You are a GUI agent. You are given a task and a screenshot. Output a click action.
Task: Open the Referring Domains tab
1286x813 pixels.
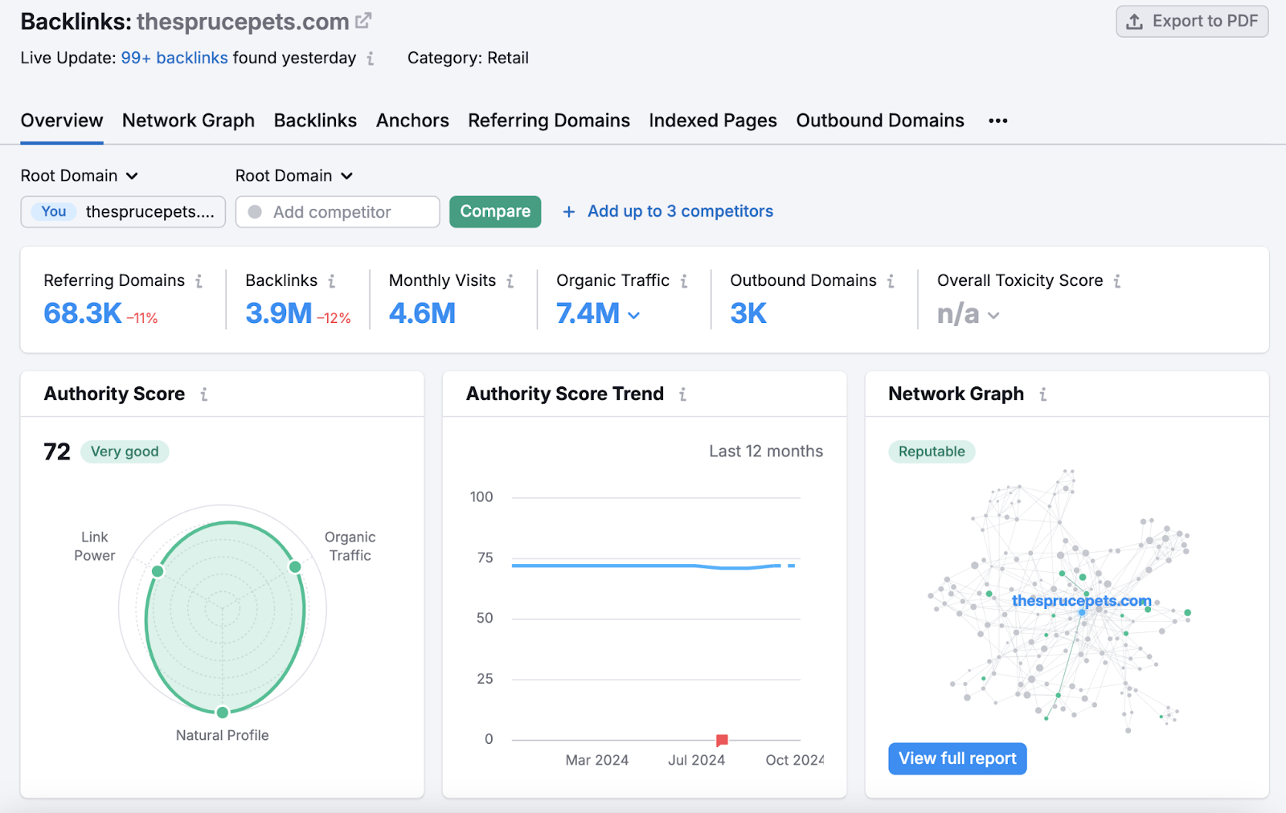pos(549,121)
